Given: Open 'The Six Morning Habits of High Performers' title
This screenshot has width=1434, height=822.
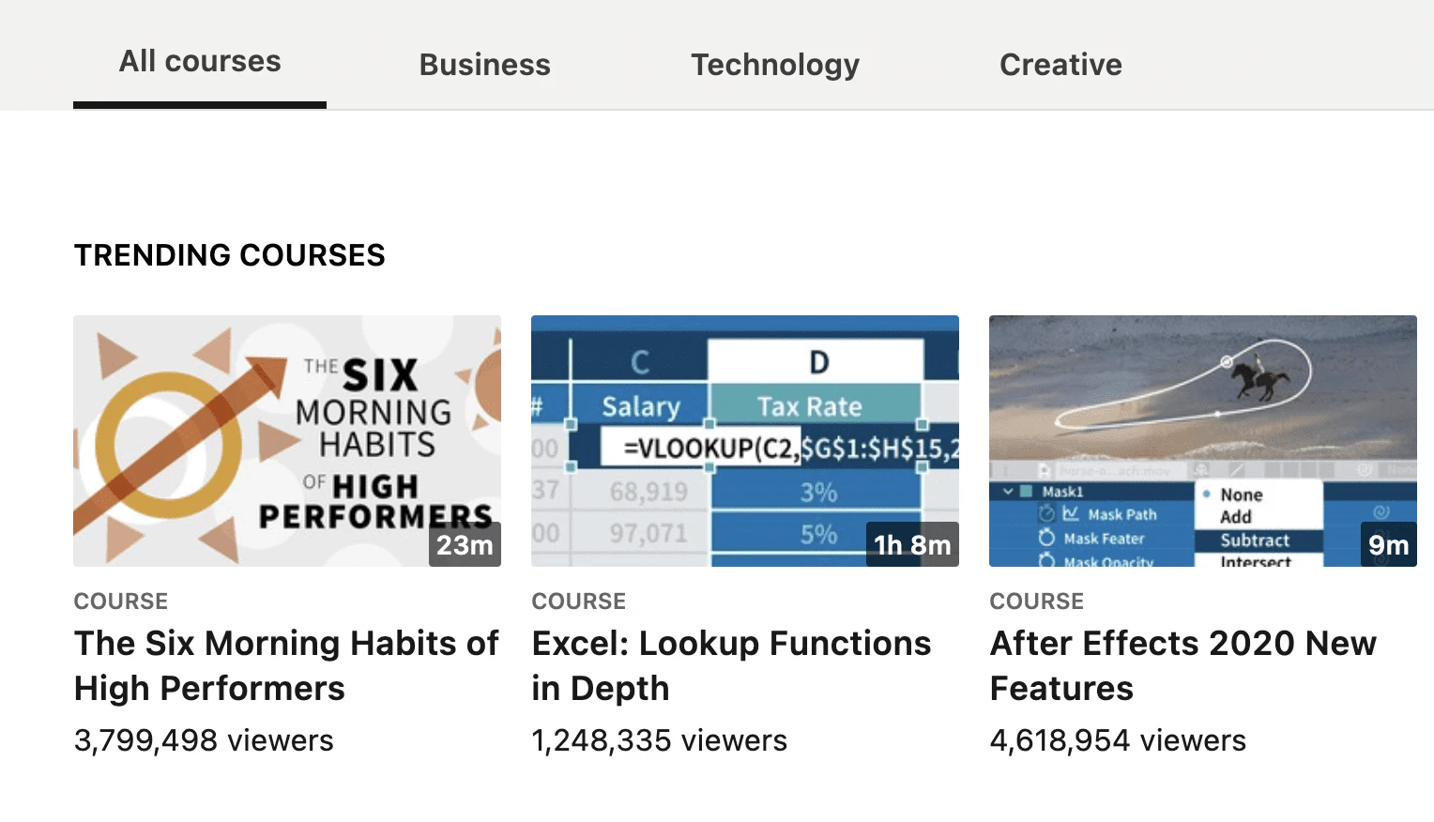Looking at the screenshot, I should [286, 665].
